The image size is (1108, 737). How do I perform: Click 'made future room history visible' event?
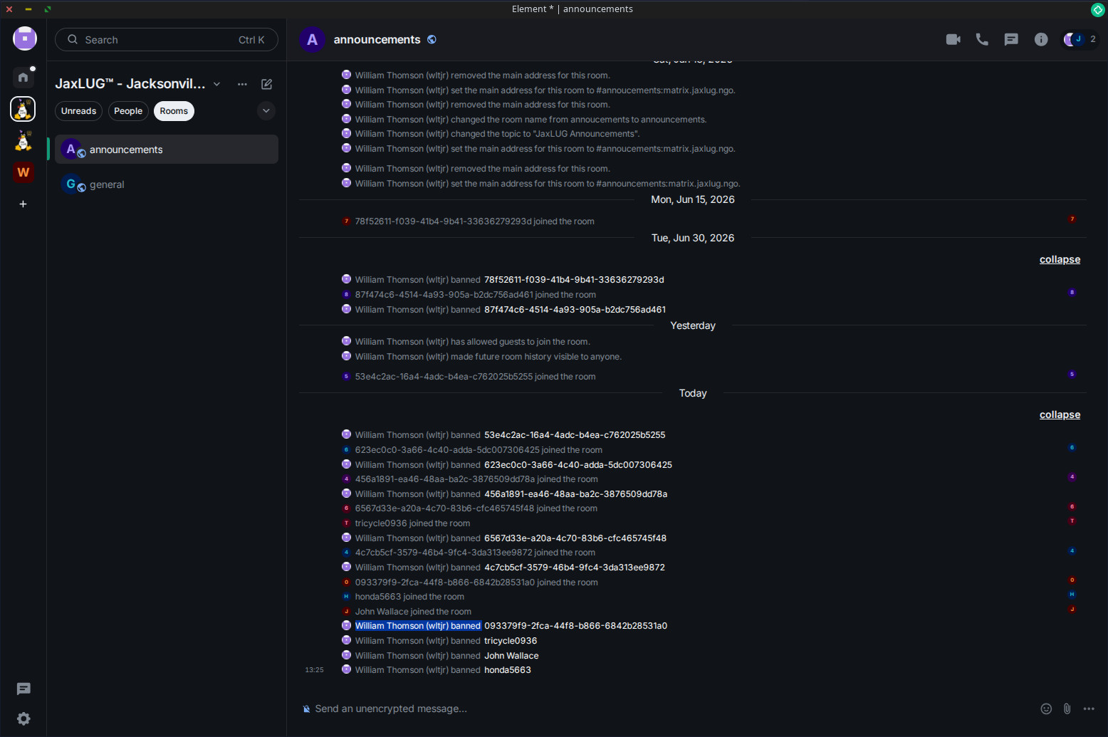tap(488, 357)
